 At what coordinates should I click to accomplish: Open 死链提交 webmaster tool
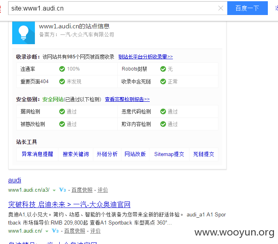pyautogui.click(x=204, y=154)
